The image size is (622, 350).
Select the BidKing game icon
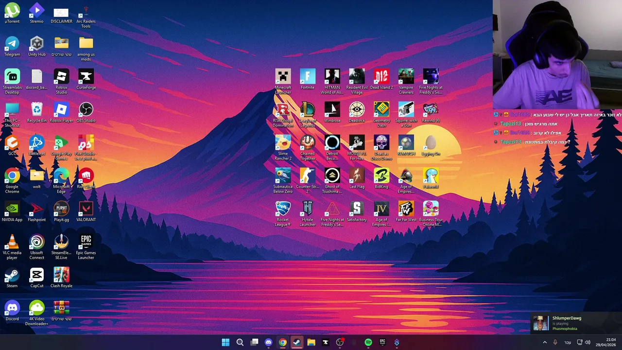[x=381, y=179]
